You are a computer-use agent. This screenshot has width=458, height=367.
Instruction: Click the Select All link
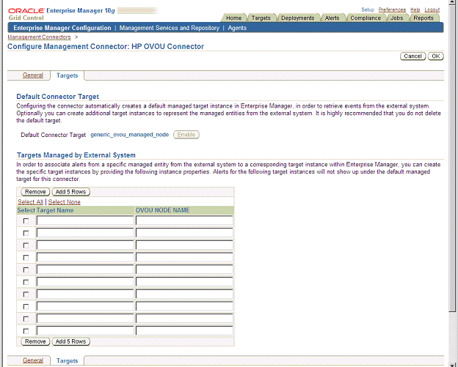click(x=30, y=201)
